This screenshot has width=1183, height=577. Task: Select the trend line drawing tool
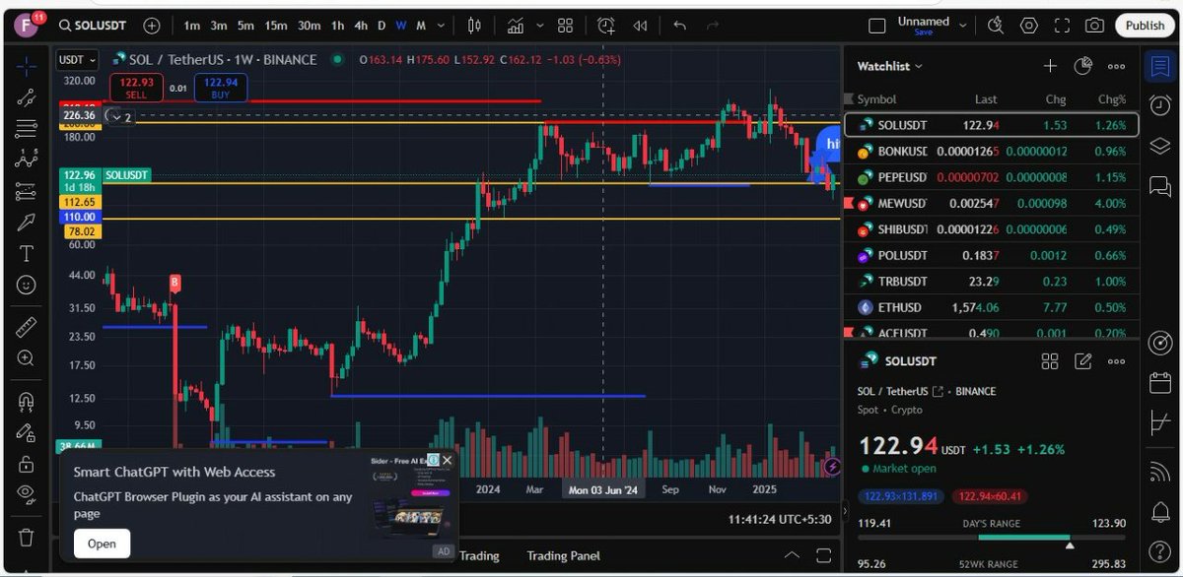pyautogui.click(x=27, y=97)
